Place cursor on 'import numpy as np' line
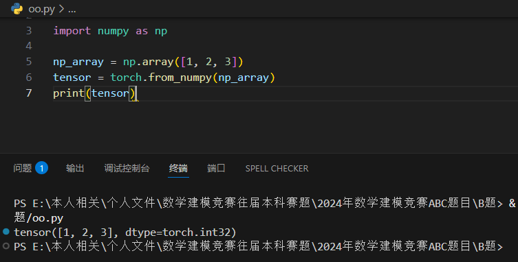 (x=110, y=31)
